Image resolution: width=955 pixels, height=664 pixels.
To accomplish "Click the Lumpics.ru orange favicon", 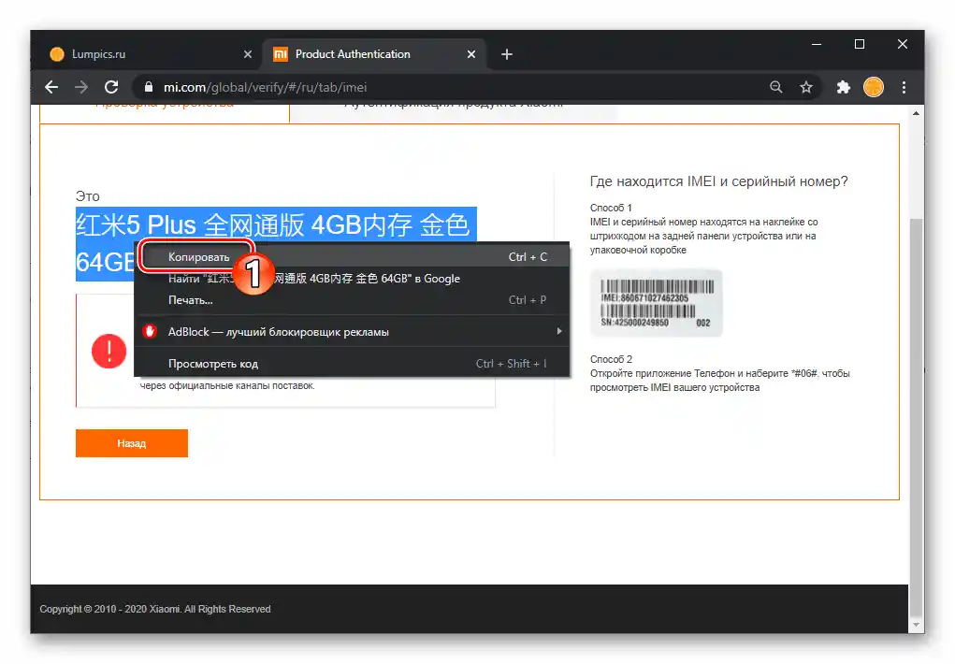I will (57, 54).
